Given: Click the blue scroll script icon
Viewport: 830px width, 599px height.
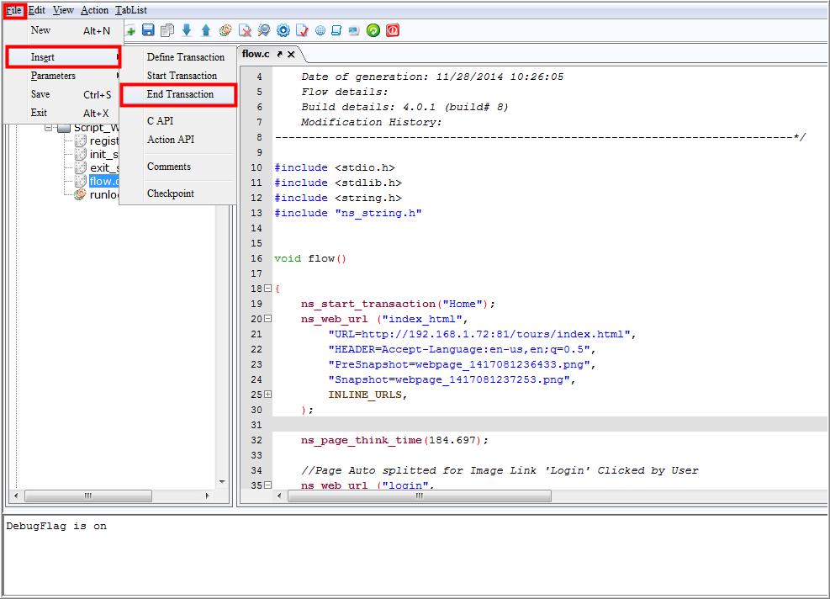Looking at the screenshot, I should [x=336, y=30].
